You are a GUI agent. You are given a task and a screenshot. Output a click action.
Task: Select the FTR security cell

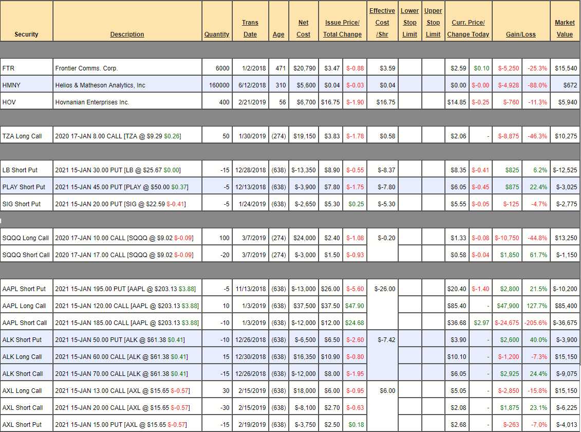pyautogui.click(x=27, y=68)
